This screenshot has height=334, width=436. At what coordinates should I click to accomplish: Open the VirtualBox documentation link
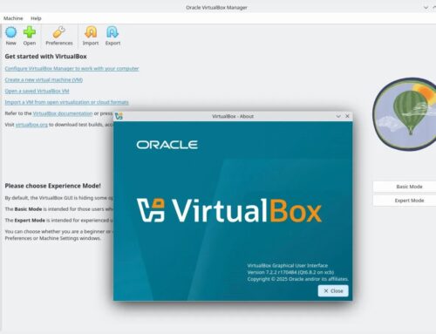click(63, 113)
